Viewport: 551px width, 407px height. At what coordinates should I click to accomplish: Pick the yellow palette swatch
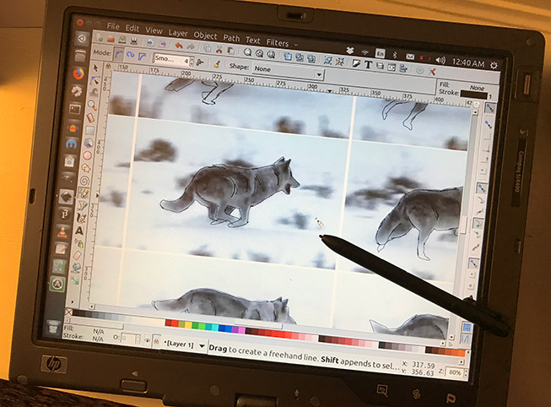coord(188,325)
